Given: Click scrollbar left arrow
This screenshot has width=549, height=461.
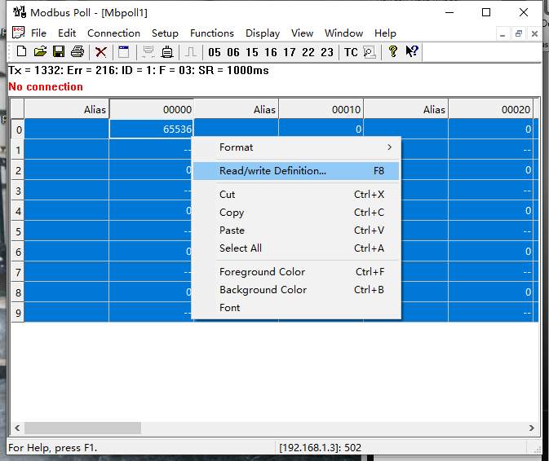Looking at the screenshot, I should (x=17, y=428).
